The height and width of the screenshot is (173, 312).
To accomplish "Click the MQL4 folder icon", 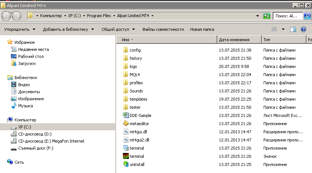I will [x=126, y=74].
